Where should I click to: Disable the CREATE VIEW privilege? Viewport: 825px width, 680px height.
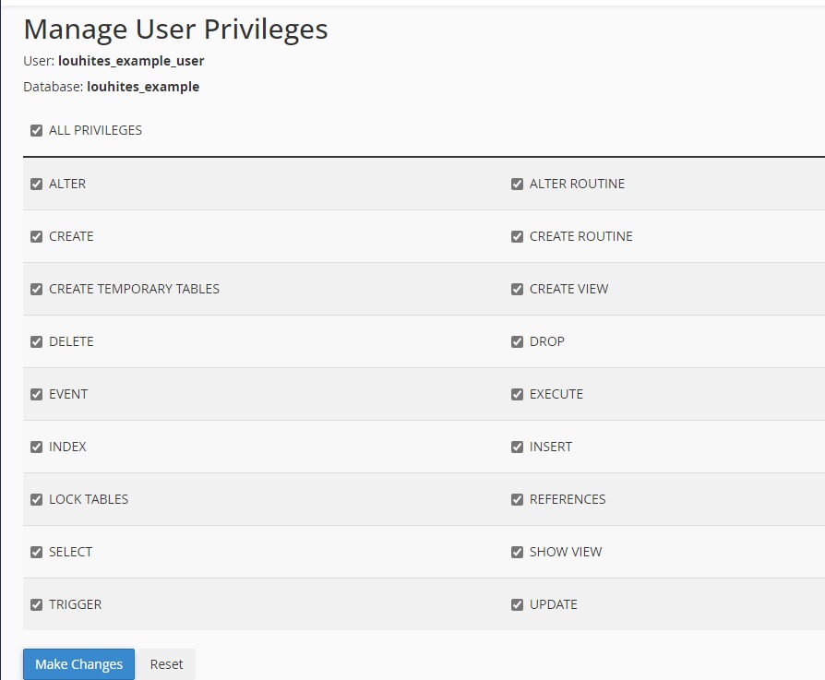518,290
